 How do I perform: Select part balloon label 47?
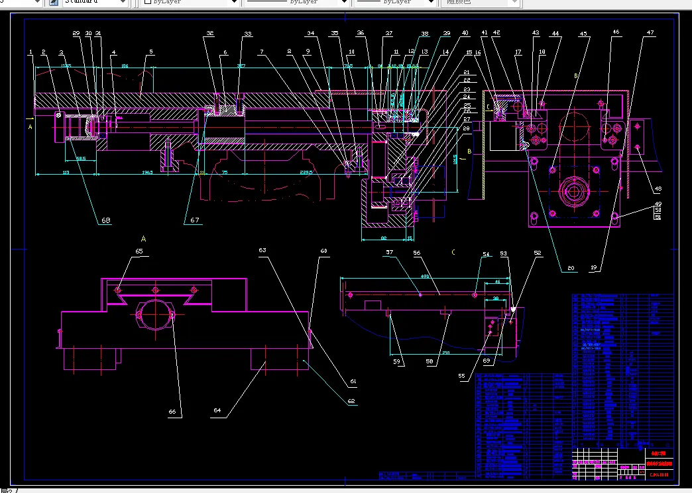click(x=650, y=32)
